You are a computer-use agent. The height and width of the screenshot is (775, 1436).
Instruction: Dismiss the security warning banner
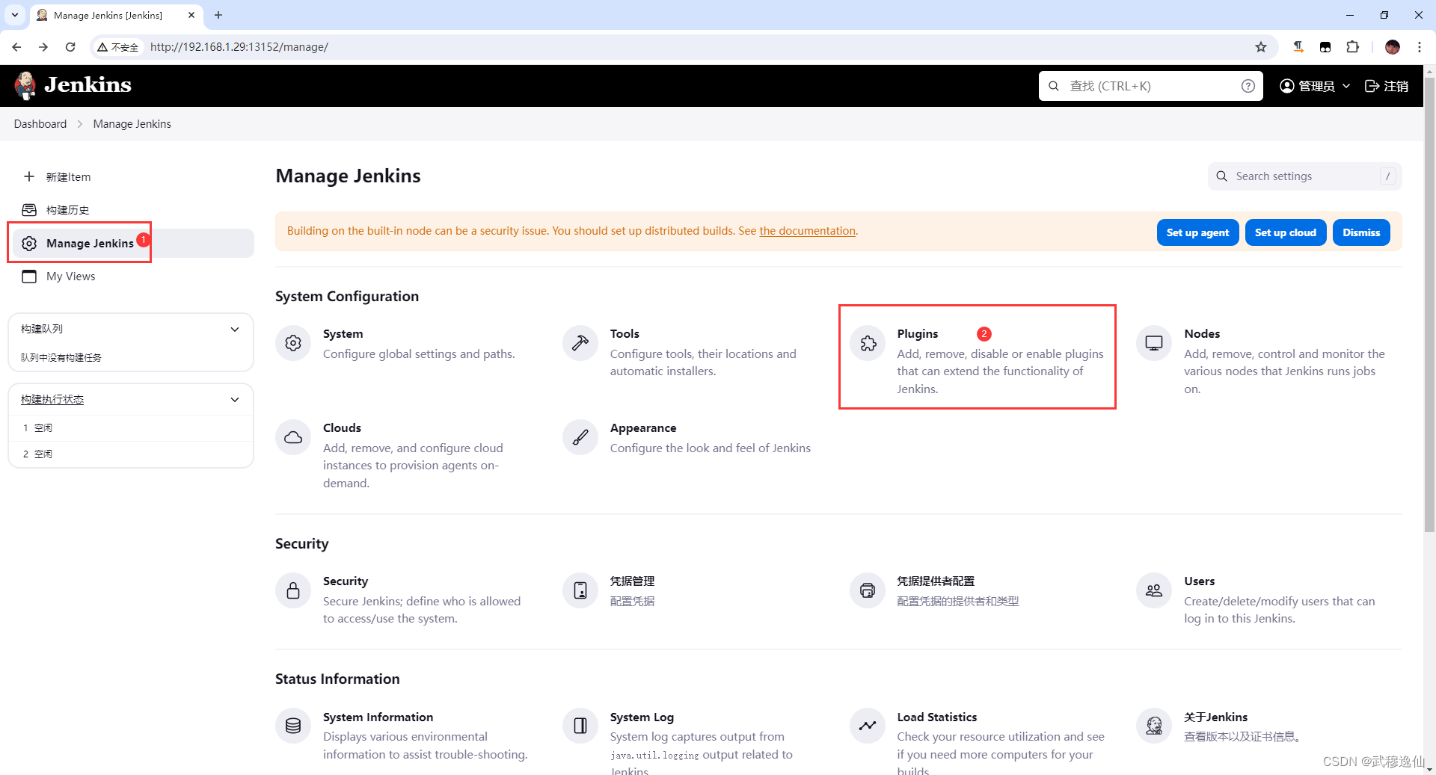click(1361, 232)
